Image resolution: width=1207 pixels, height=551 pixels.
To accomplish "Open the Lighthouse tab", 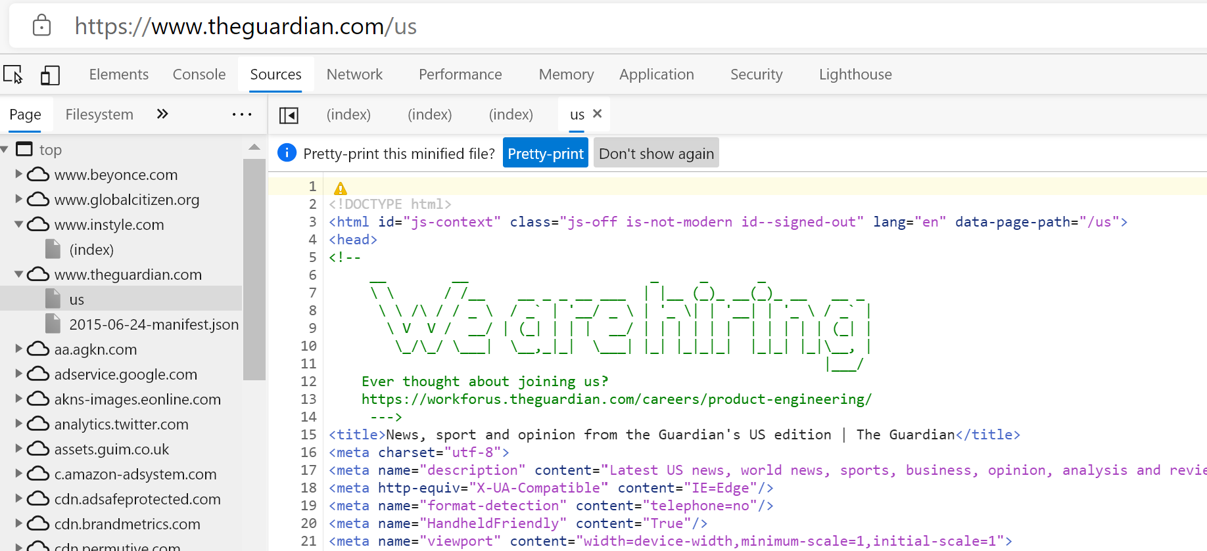I will click(855, 74).
